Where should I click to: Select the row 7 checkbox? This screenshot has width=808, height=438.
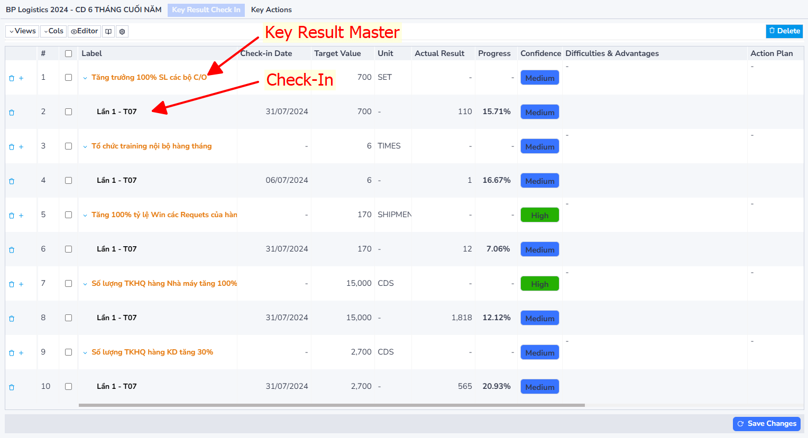pos(68,283)
